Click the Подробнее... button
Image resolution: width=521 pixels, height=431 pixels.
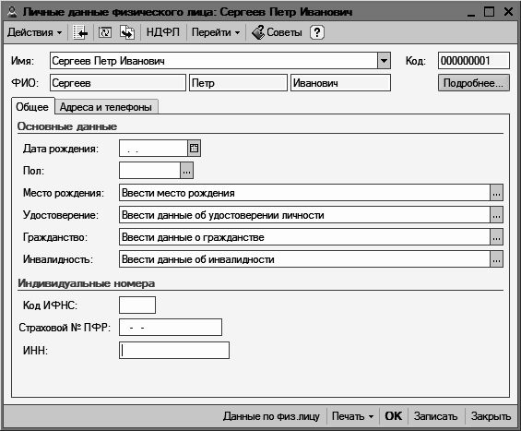[473, 83]
